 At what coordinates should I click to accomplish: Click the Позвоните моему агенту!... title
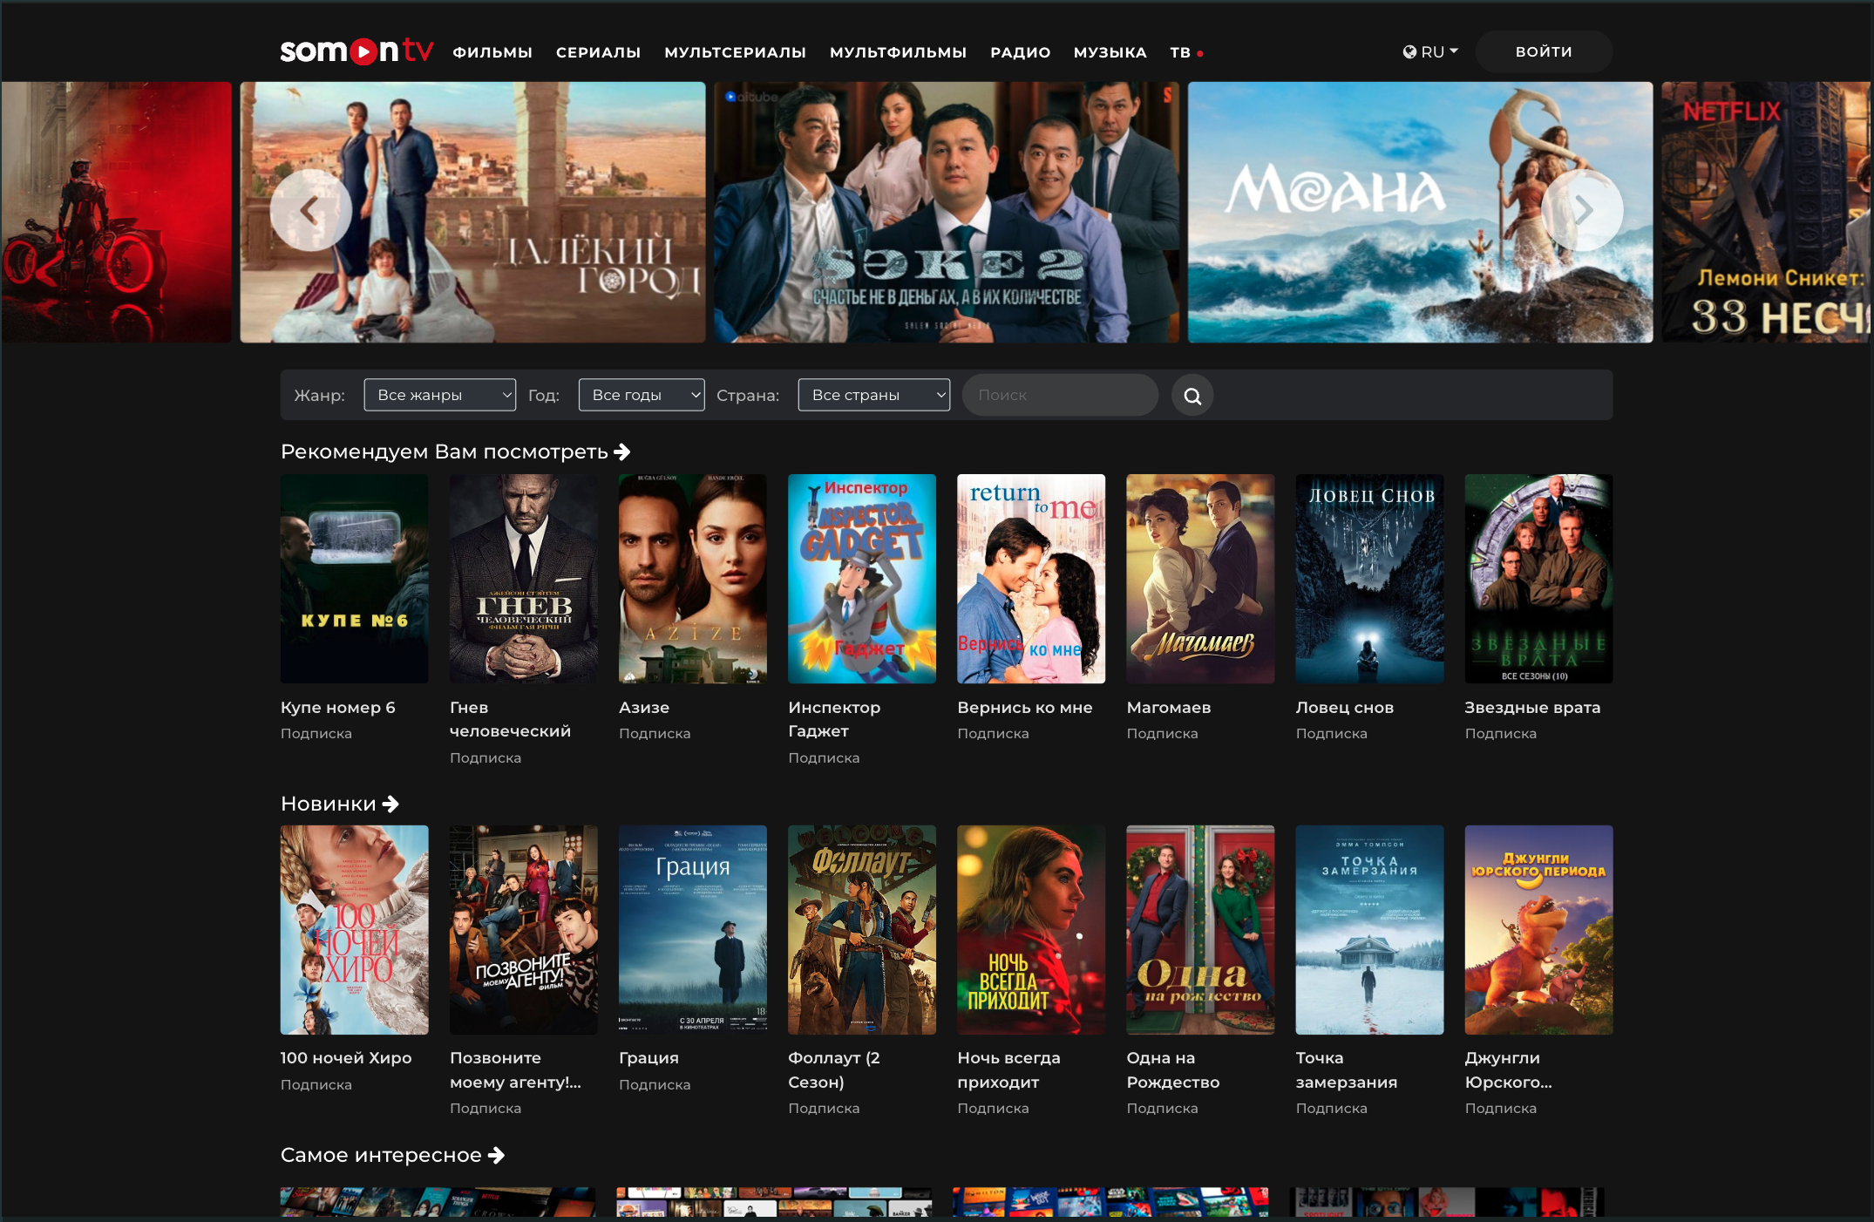[x=515, y=1069]
